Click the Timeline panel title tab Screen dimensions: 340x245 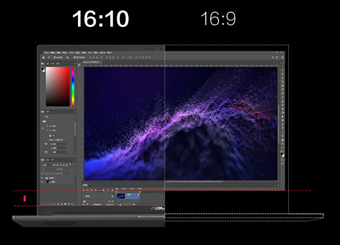(86, 185)
